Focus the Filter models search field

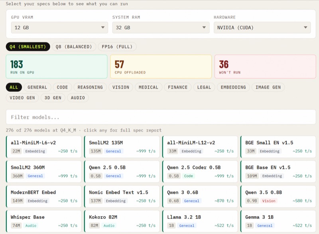tap(161, 117)
